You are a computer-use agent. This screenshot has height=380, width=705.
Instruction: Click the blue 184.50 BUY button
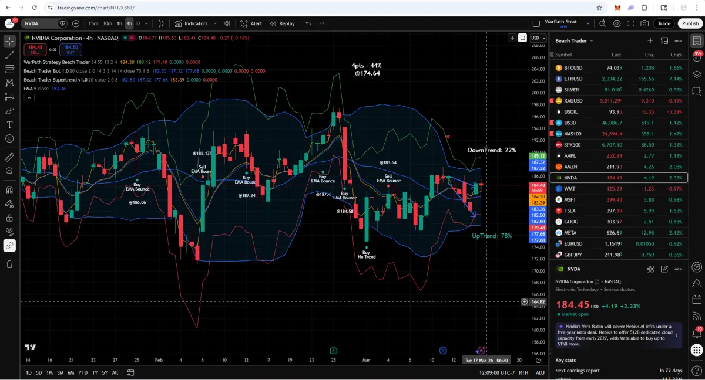(71, 49)
